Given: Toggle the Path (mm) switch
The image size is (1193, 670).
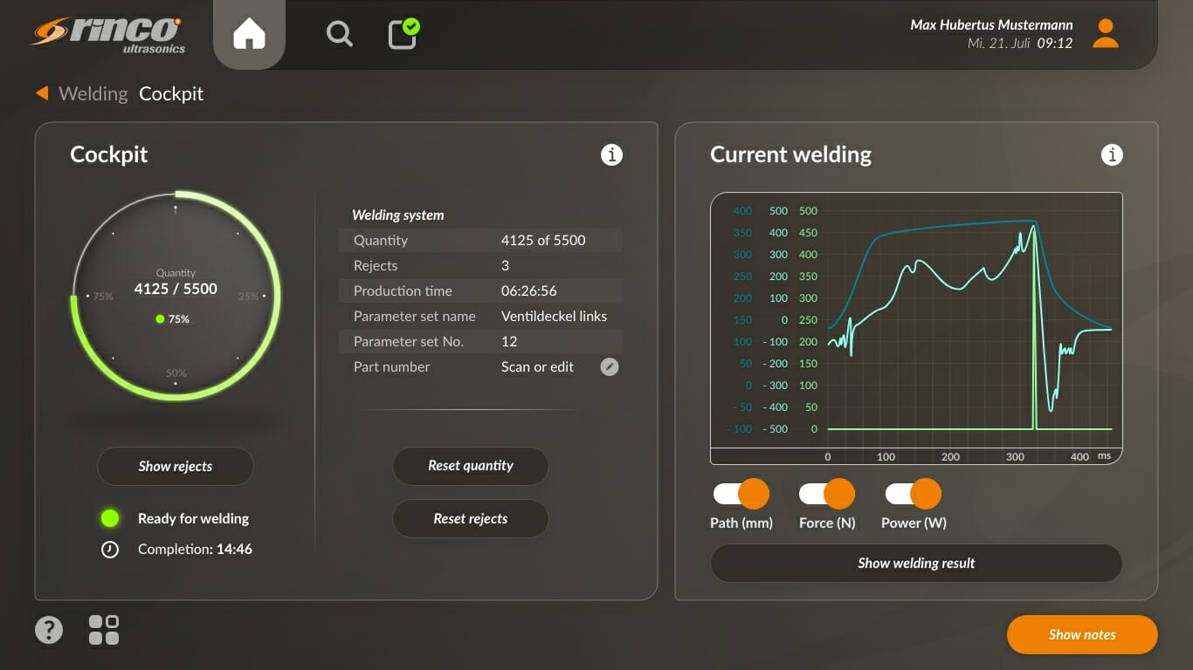Looking at the screenshot, I should (x=741, y=495).
